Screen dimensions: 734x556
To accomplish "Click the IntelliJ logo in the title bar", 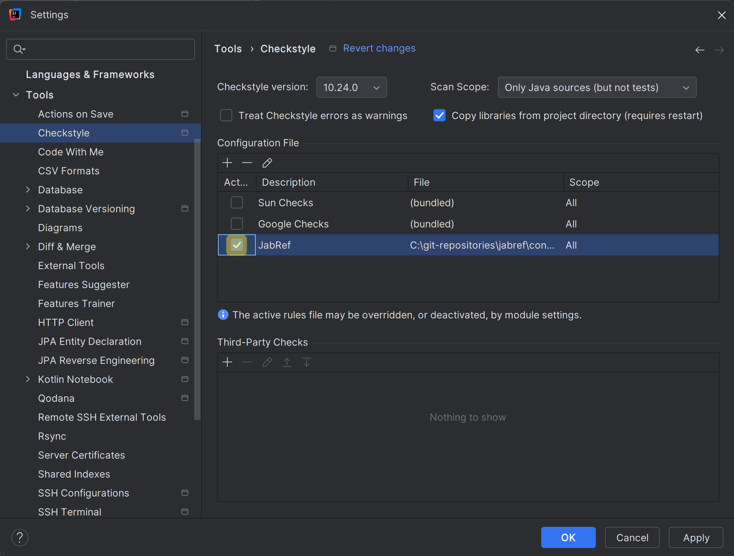I will coord(15,14).
